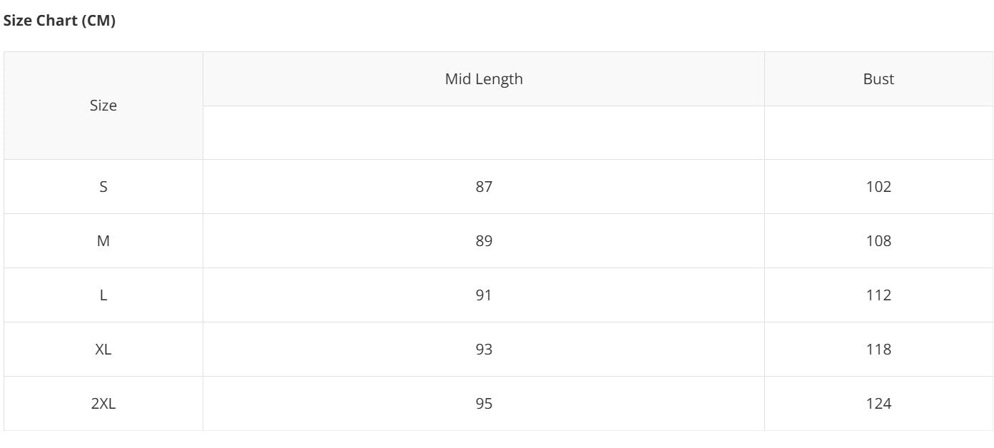Click the L size row label

[x=103, y=295]
